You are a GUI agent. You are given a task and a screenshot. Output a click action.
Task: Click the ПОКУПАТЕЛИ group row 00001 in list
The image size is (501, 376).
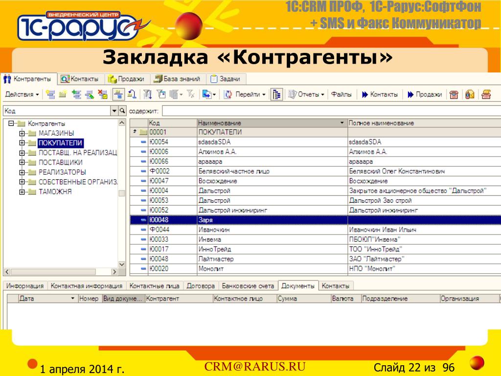click(316, 132)
